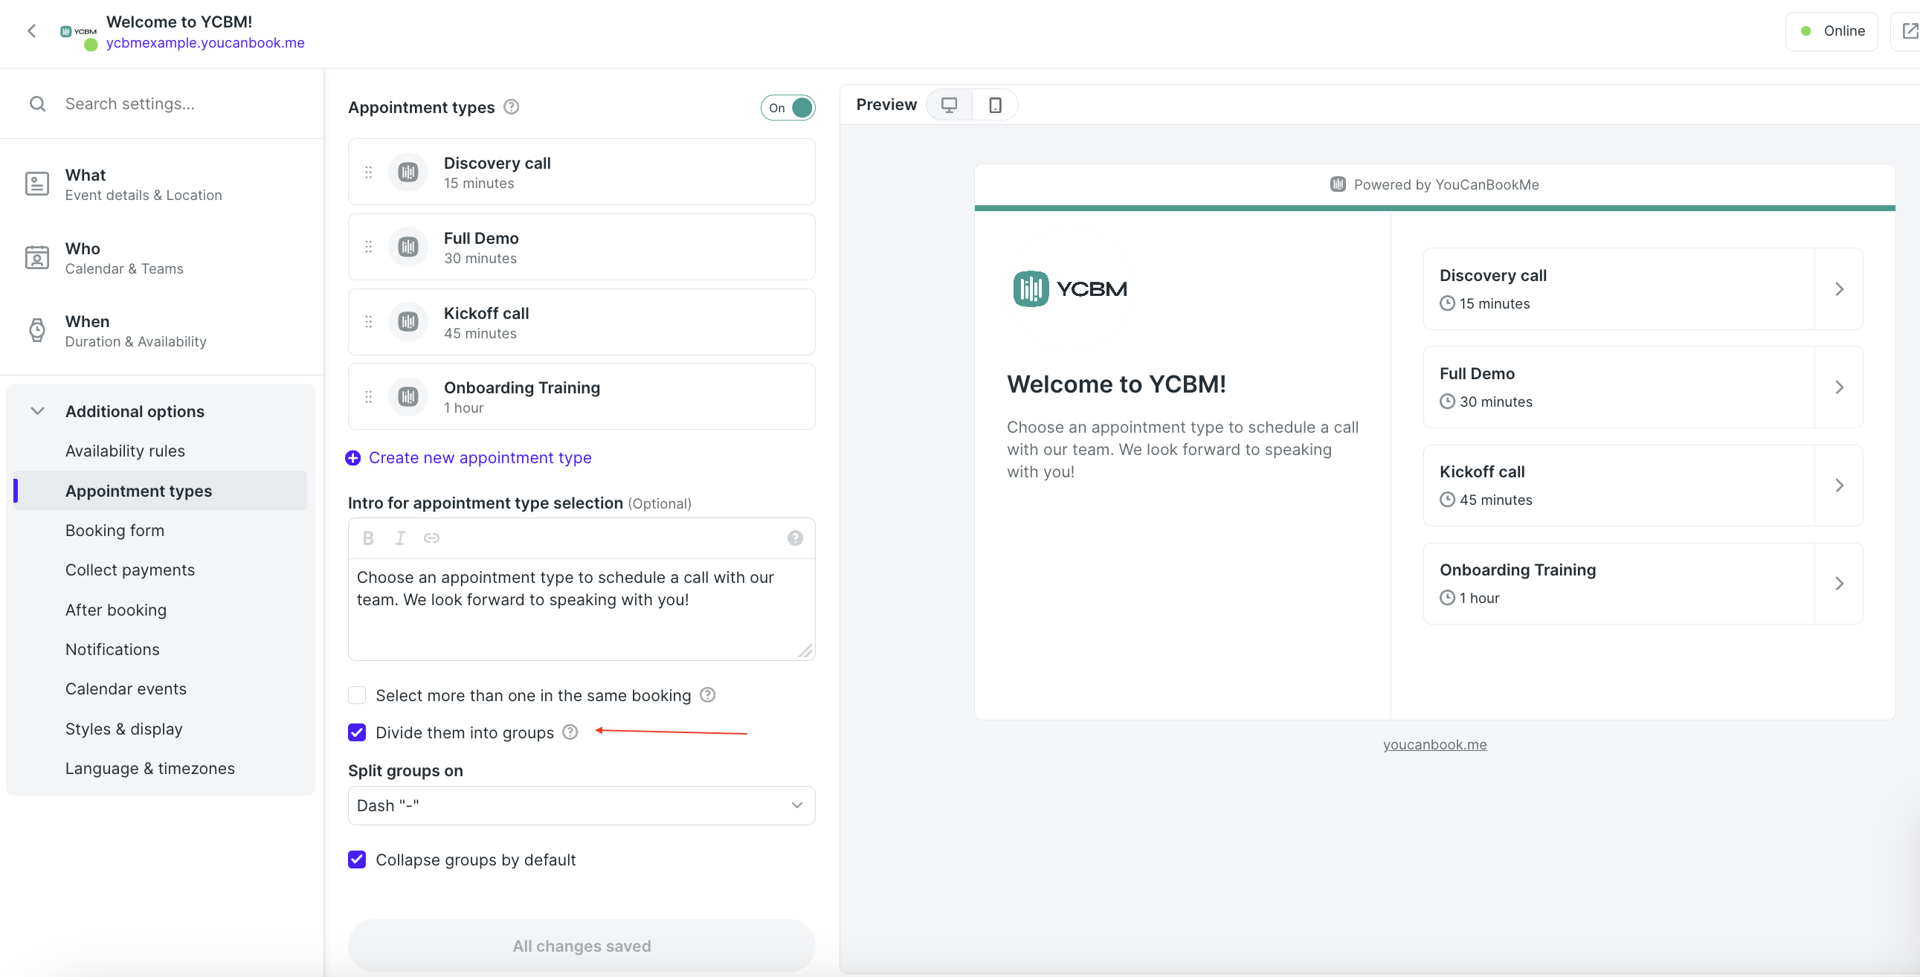Open the Full Demo appointment type card
The height and width of the screenshot is (977, 1920).
coord(582,247)
